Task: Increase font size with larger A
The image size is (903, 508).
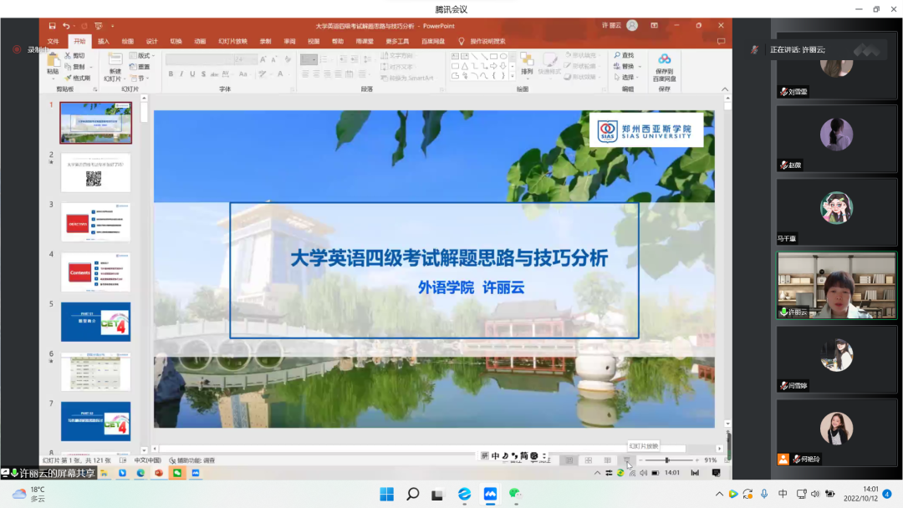Action: point(263,59)
